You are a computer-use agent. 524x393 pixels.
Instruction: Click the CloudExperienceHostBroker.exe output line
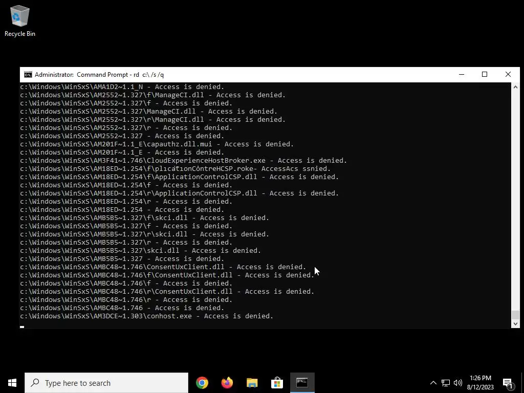click(184, 160)
